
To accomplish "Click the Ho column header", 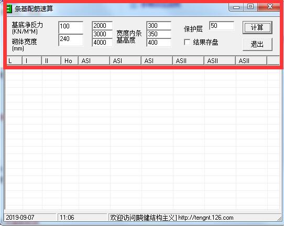I will [70, 60].
